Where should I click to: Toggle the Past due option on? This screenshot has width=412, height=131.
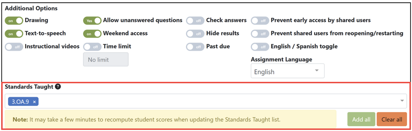(x=195, y=47)
